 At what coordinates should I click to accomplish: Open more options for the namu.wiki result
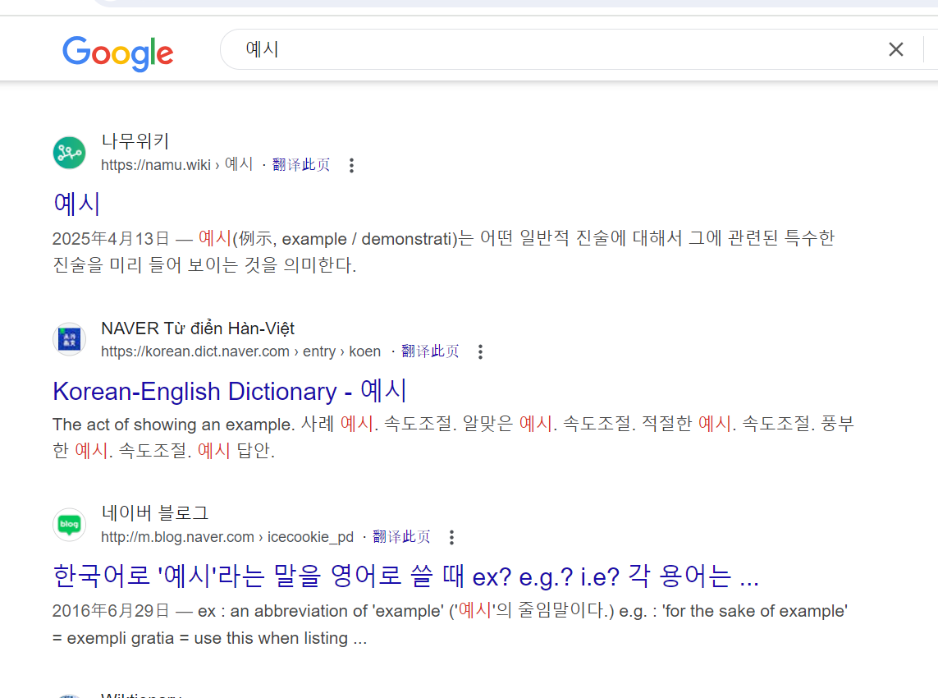point(352,165)
